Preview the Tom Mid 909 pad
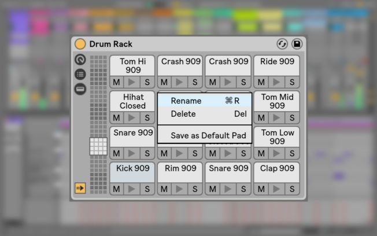The image size is (377, 236). point(276,117)
